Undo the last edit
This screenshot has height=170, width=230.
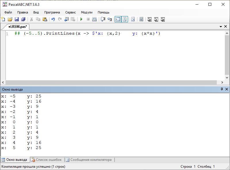53,19
